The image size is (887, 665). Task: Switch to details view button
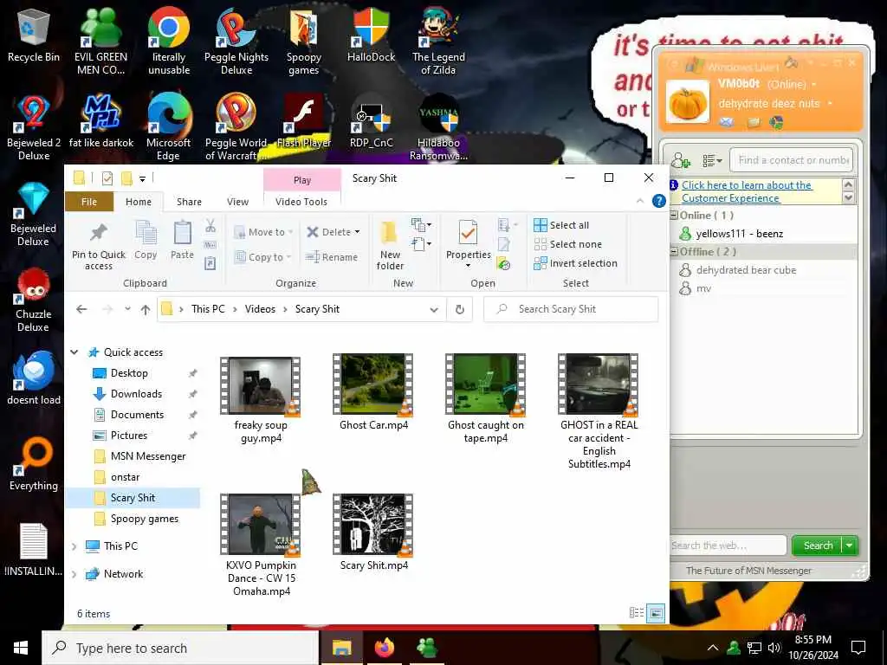[637, 613]
